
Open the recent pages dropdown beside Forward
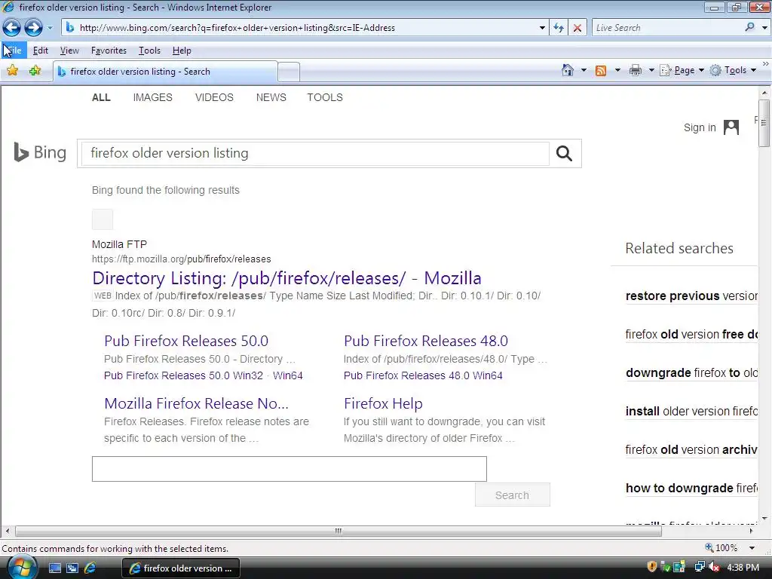pyautogui.click(x=50, y=28)
